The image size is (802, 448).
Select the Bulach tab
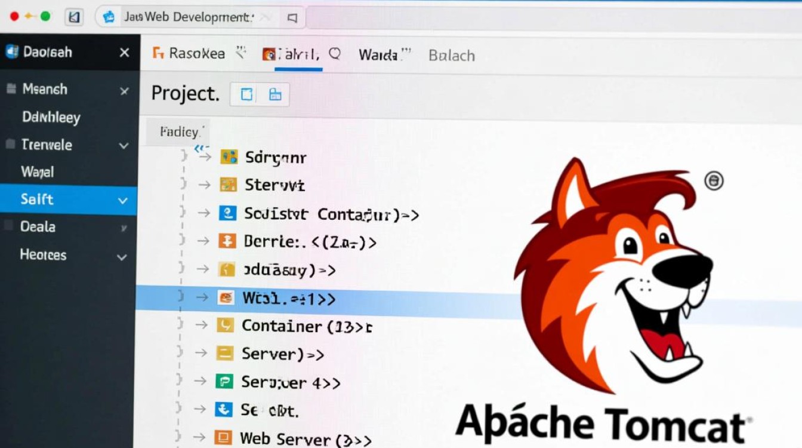pyautogui.click(x=451, y=56)
